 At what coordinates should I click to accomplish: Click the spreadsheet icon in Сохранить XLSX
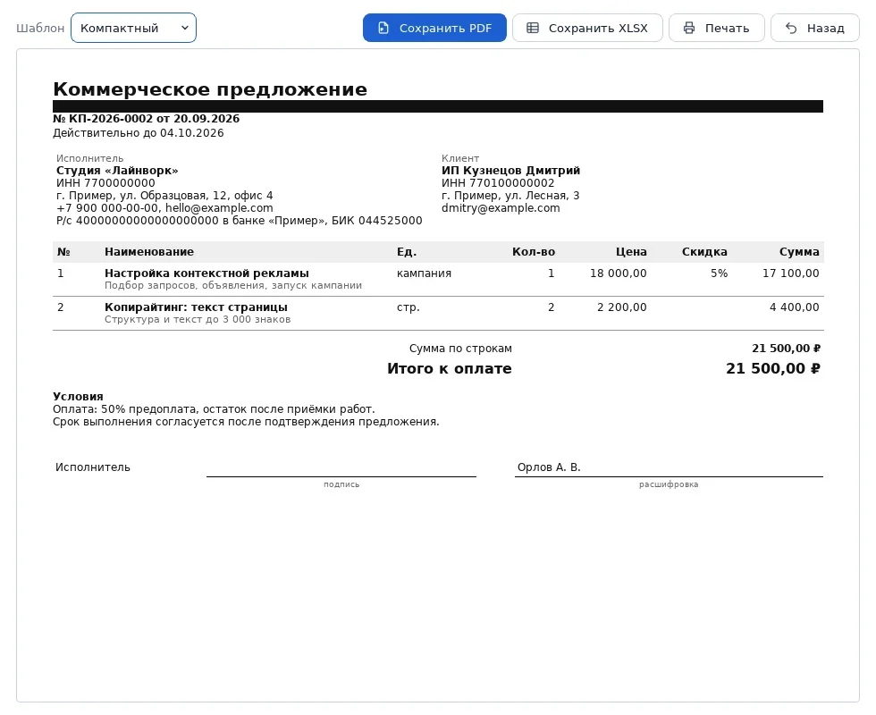(533, 28)
